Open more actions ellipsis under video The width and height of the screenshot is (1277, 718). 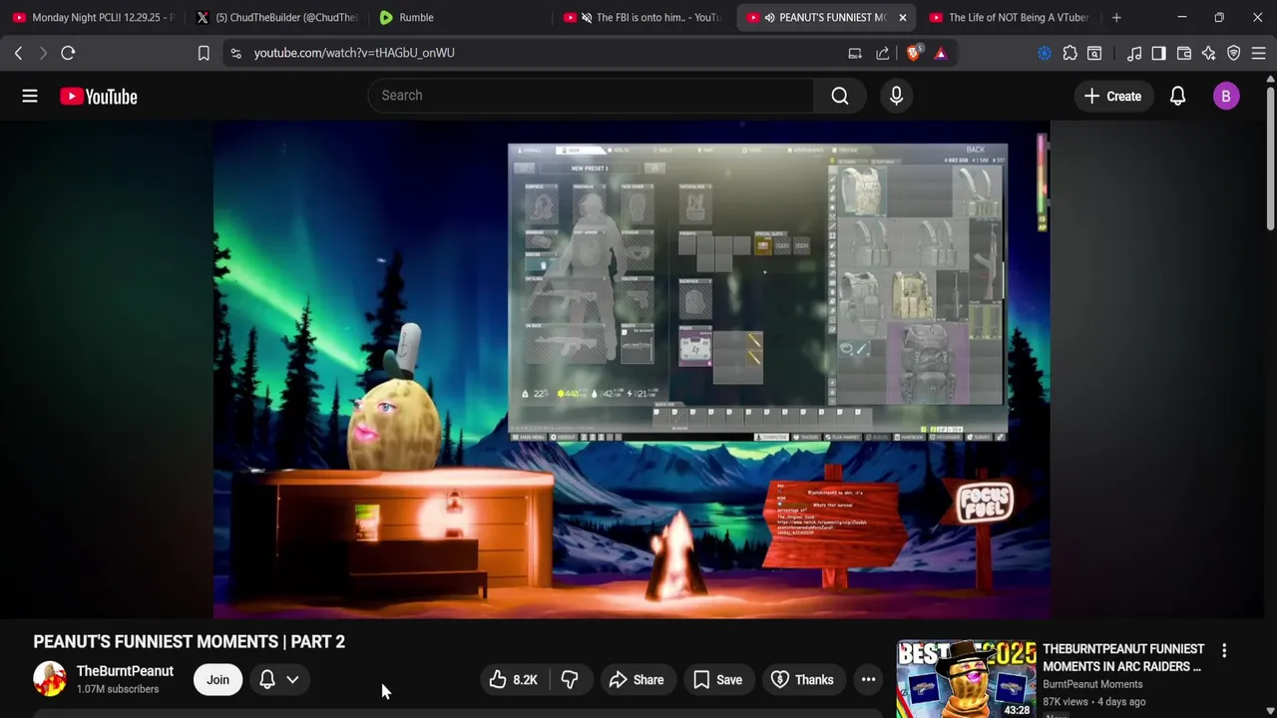click(868, 680)
